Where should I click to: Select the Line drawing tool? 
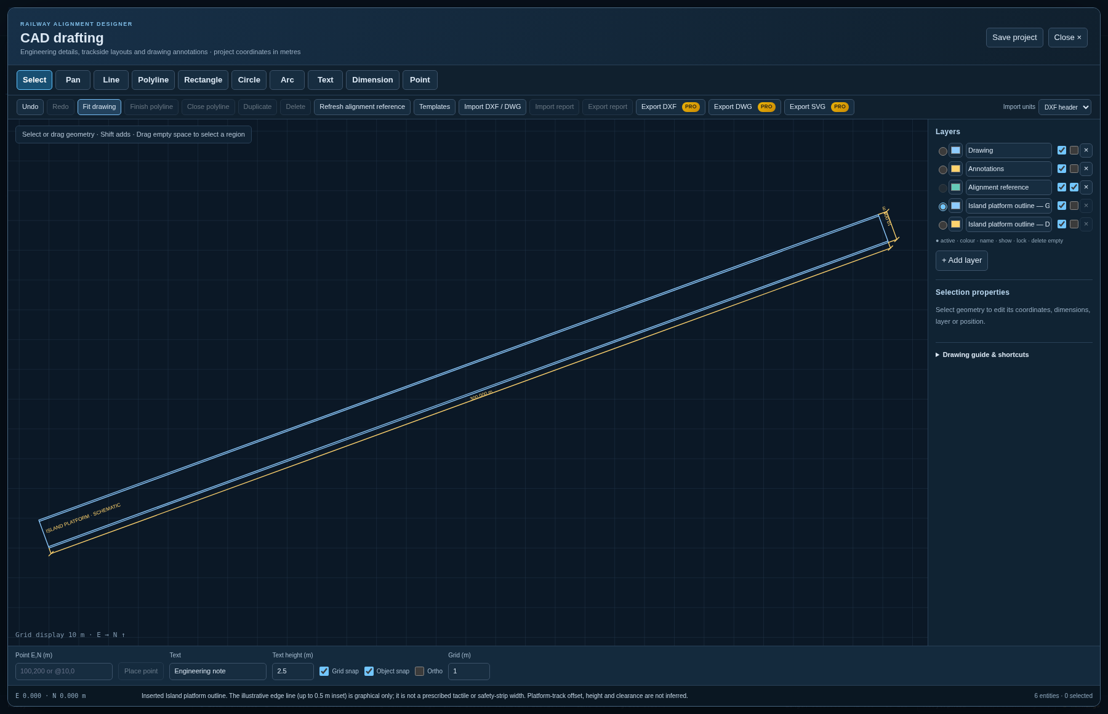coord(111,80)
